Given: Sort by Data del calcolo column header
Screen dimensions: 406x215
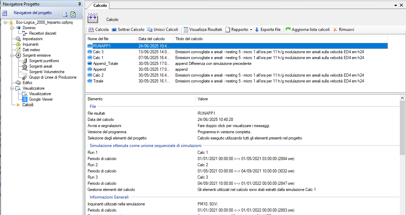Looking at the screenshot, I should (x=155, y=39).
